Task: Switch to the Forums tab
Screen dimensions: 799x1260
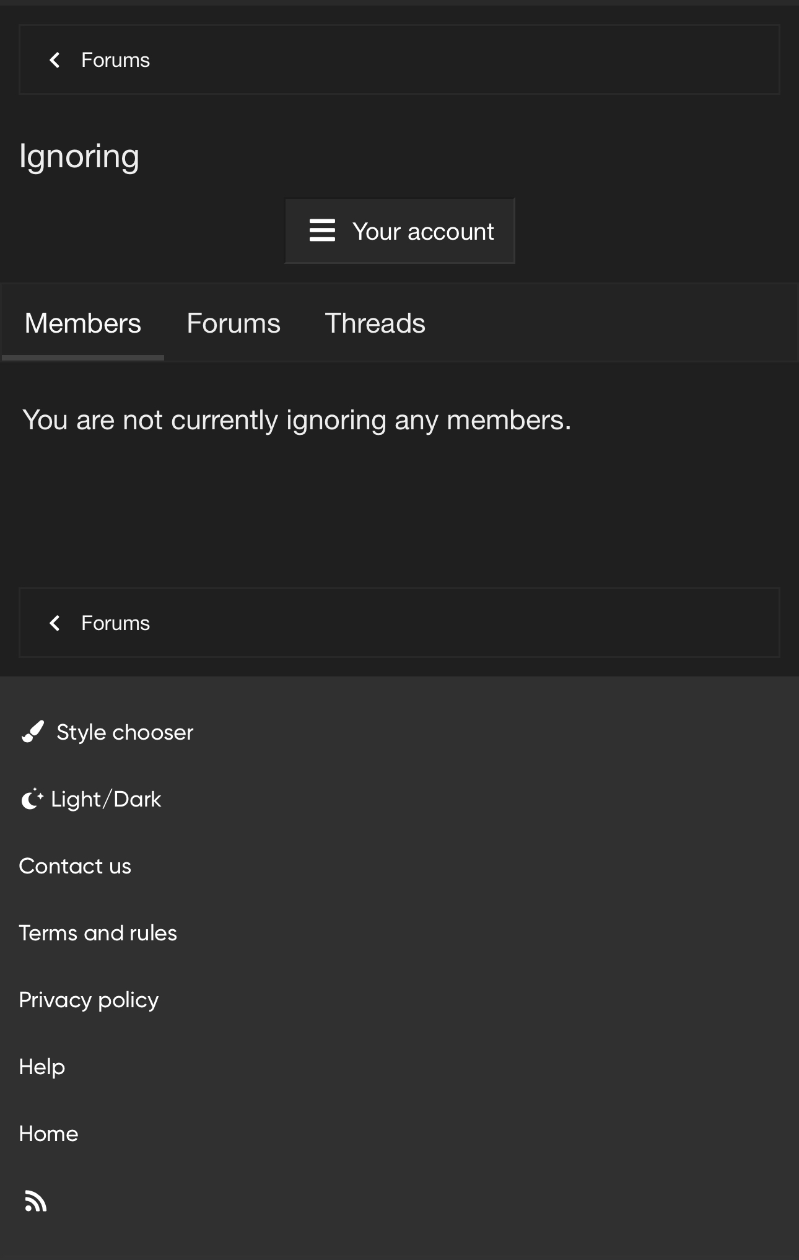Action: click(x=234, y=323)
